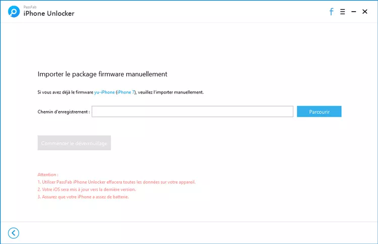The width and height of the screenshot is (378, 244).
Task: Open the hamburger menu in title bar
Action: (343, 12)
